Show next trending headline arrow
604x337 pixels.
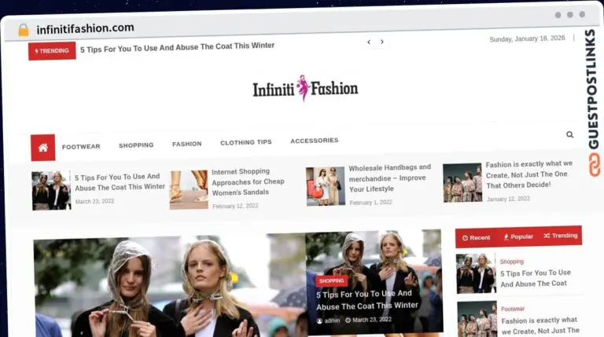pos(382,42)
